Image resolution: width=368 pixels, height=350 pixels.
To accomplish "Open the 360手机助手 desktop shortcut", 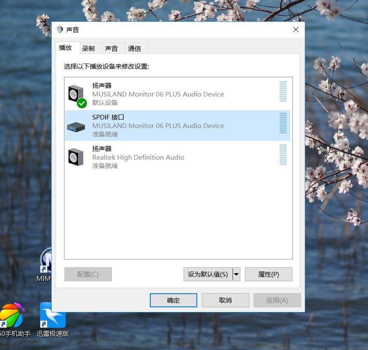I will tap(12, 315).
